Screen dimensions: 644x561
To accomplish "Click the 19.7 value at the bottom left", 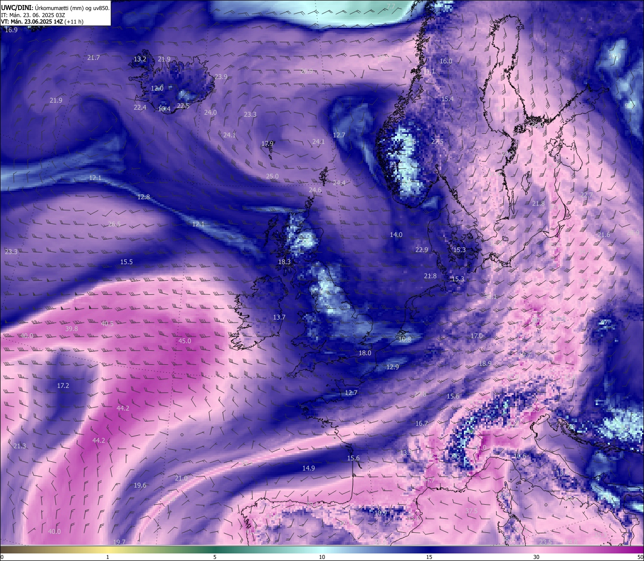I will [x=119, y=542].
